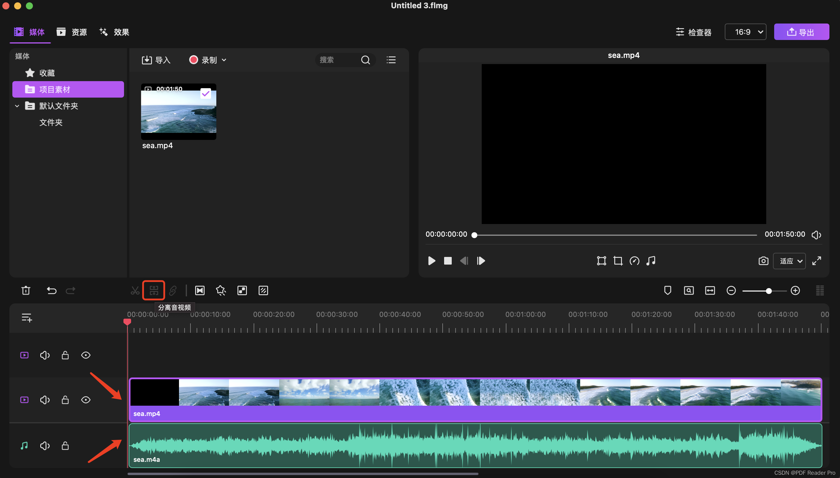
Task: Click the star effects icon in timeline toolbar
Action: (221, 290)
